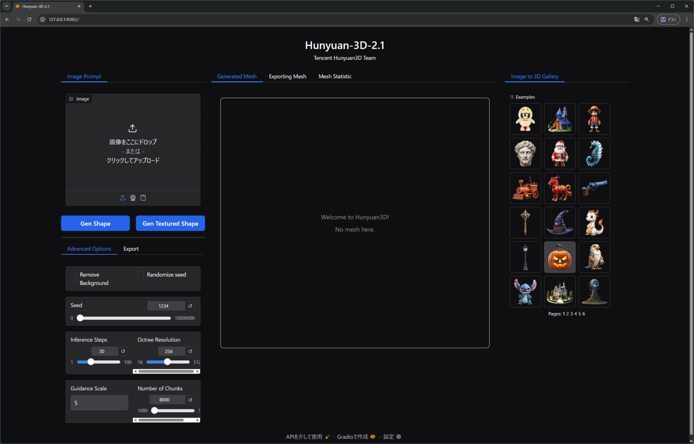Click the Gen Textured Shape button

pyautogui.click(x=170, y=223)
